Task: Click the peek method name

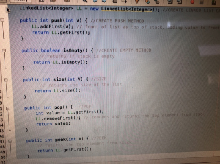Action: click(x=60, y=140)
